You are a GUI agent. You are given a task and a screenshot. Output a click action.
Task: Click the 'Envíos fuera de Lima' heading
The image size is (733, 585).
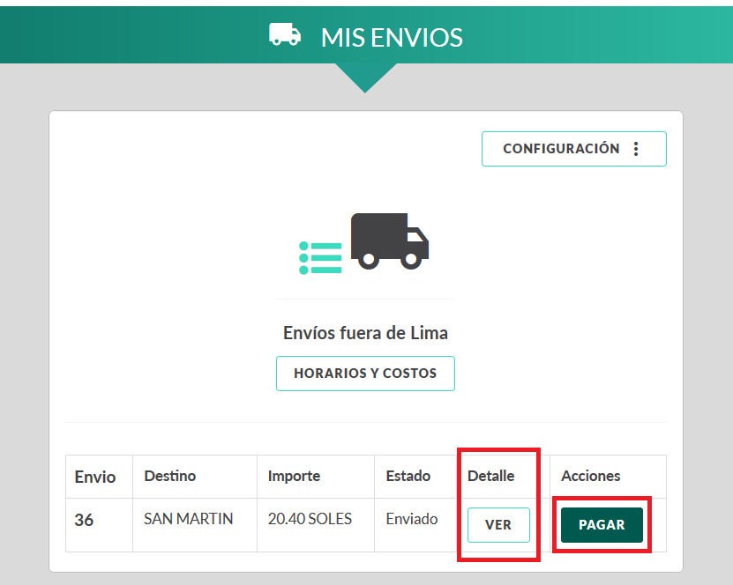[365, 333]
